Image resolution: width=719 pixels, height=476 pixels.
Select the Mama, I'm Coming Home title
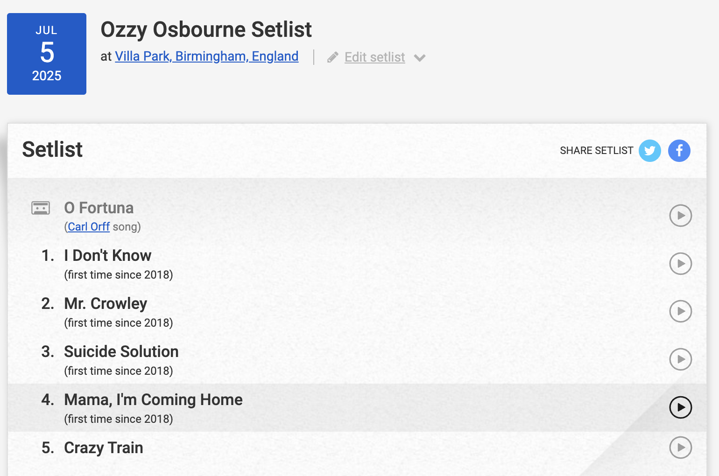(154, 399)
